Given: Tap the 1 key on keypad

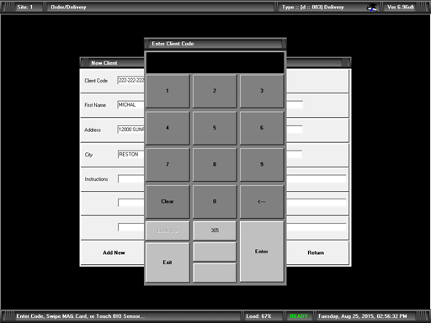Looking at the screenshot, I should [x=168, y=91].
